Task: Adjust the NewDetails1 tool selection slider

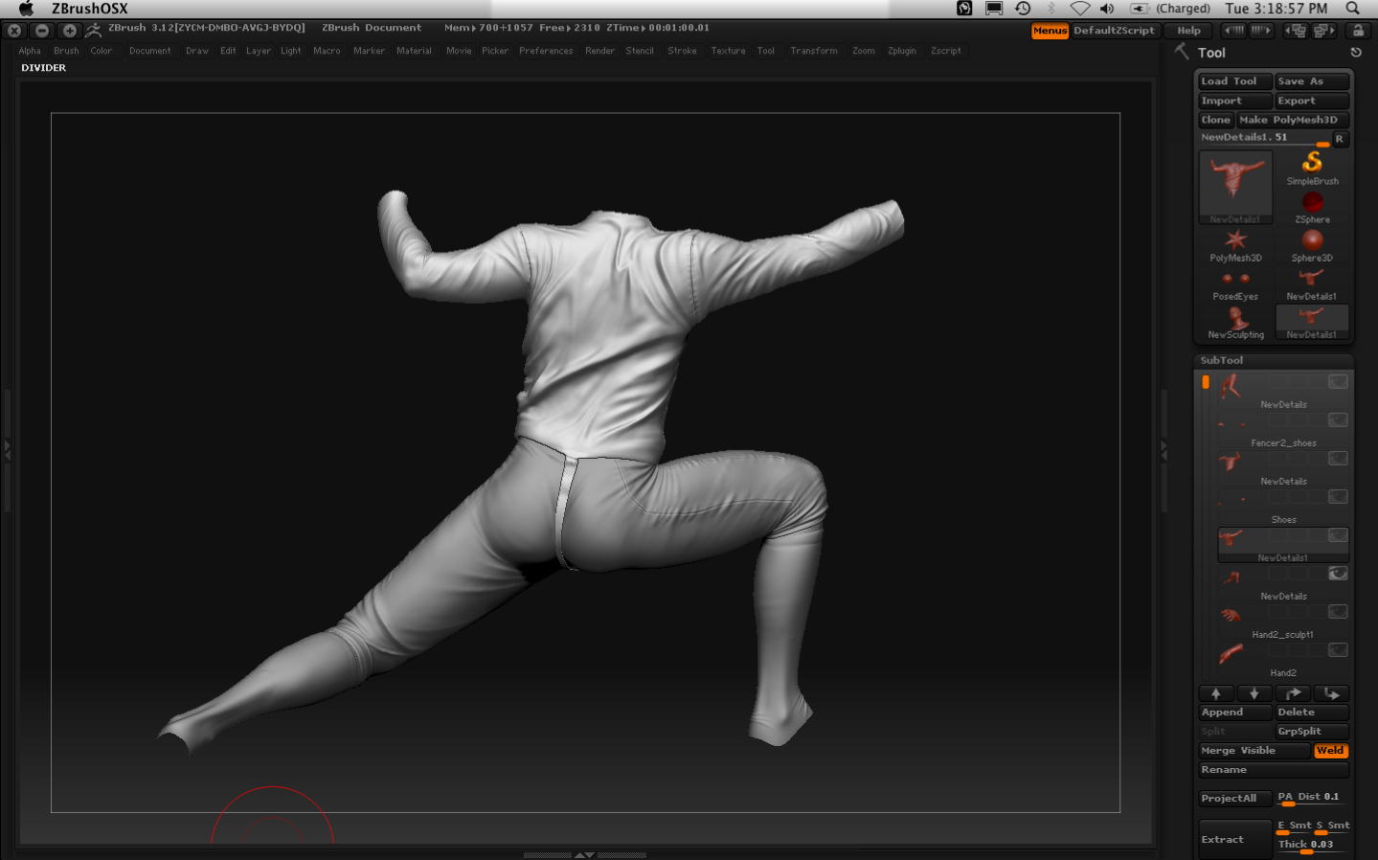Action: tap(1265, 139)
